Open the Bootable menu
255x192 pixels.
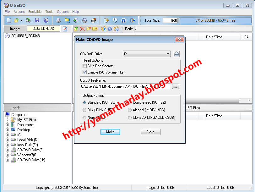(35, 12)
